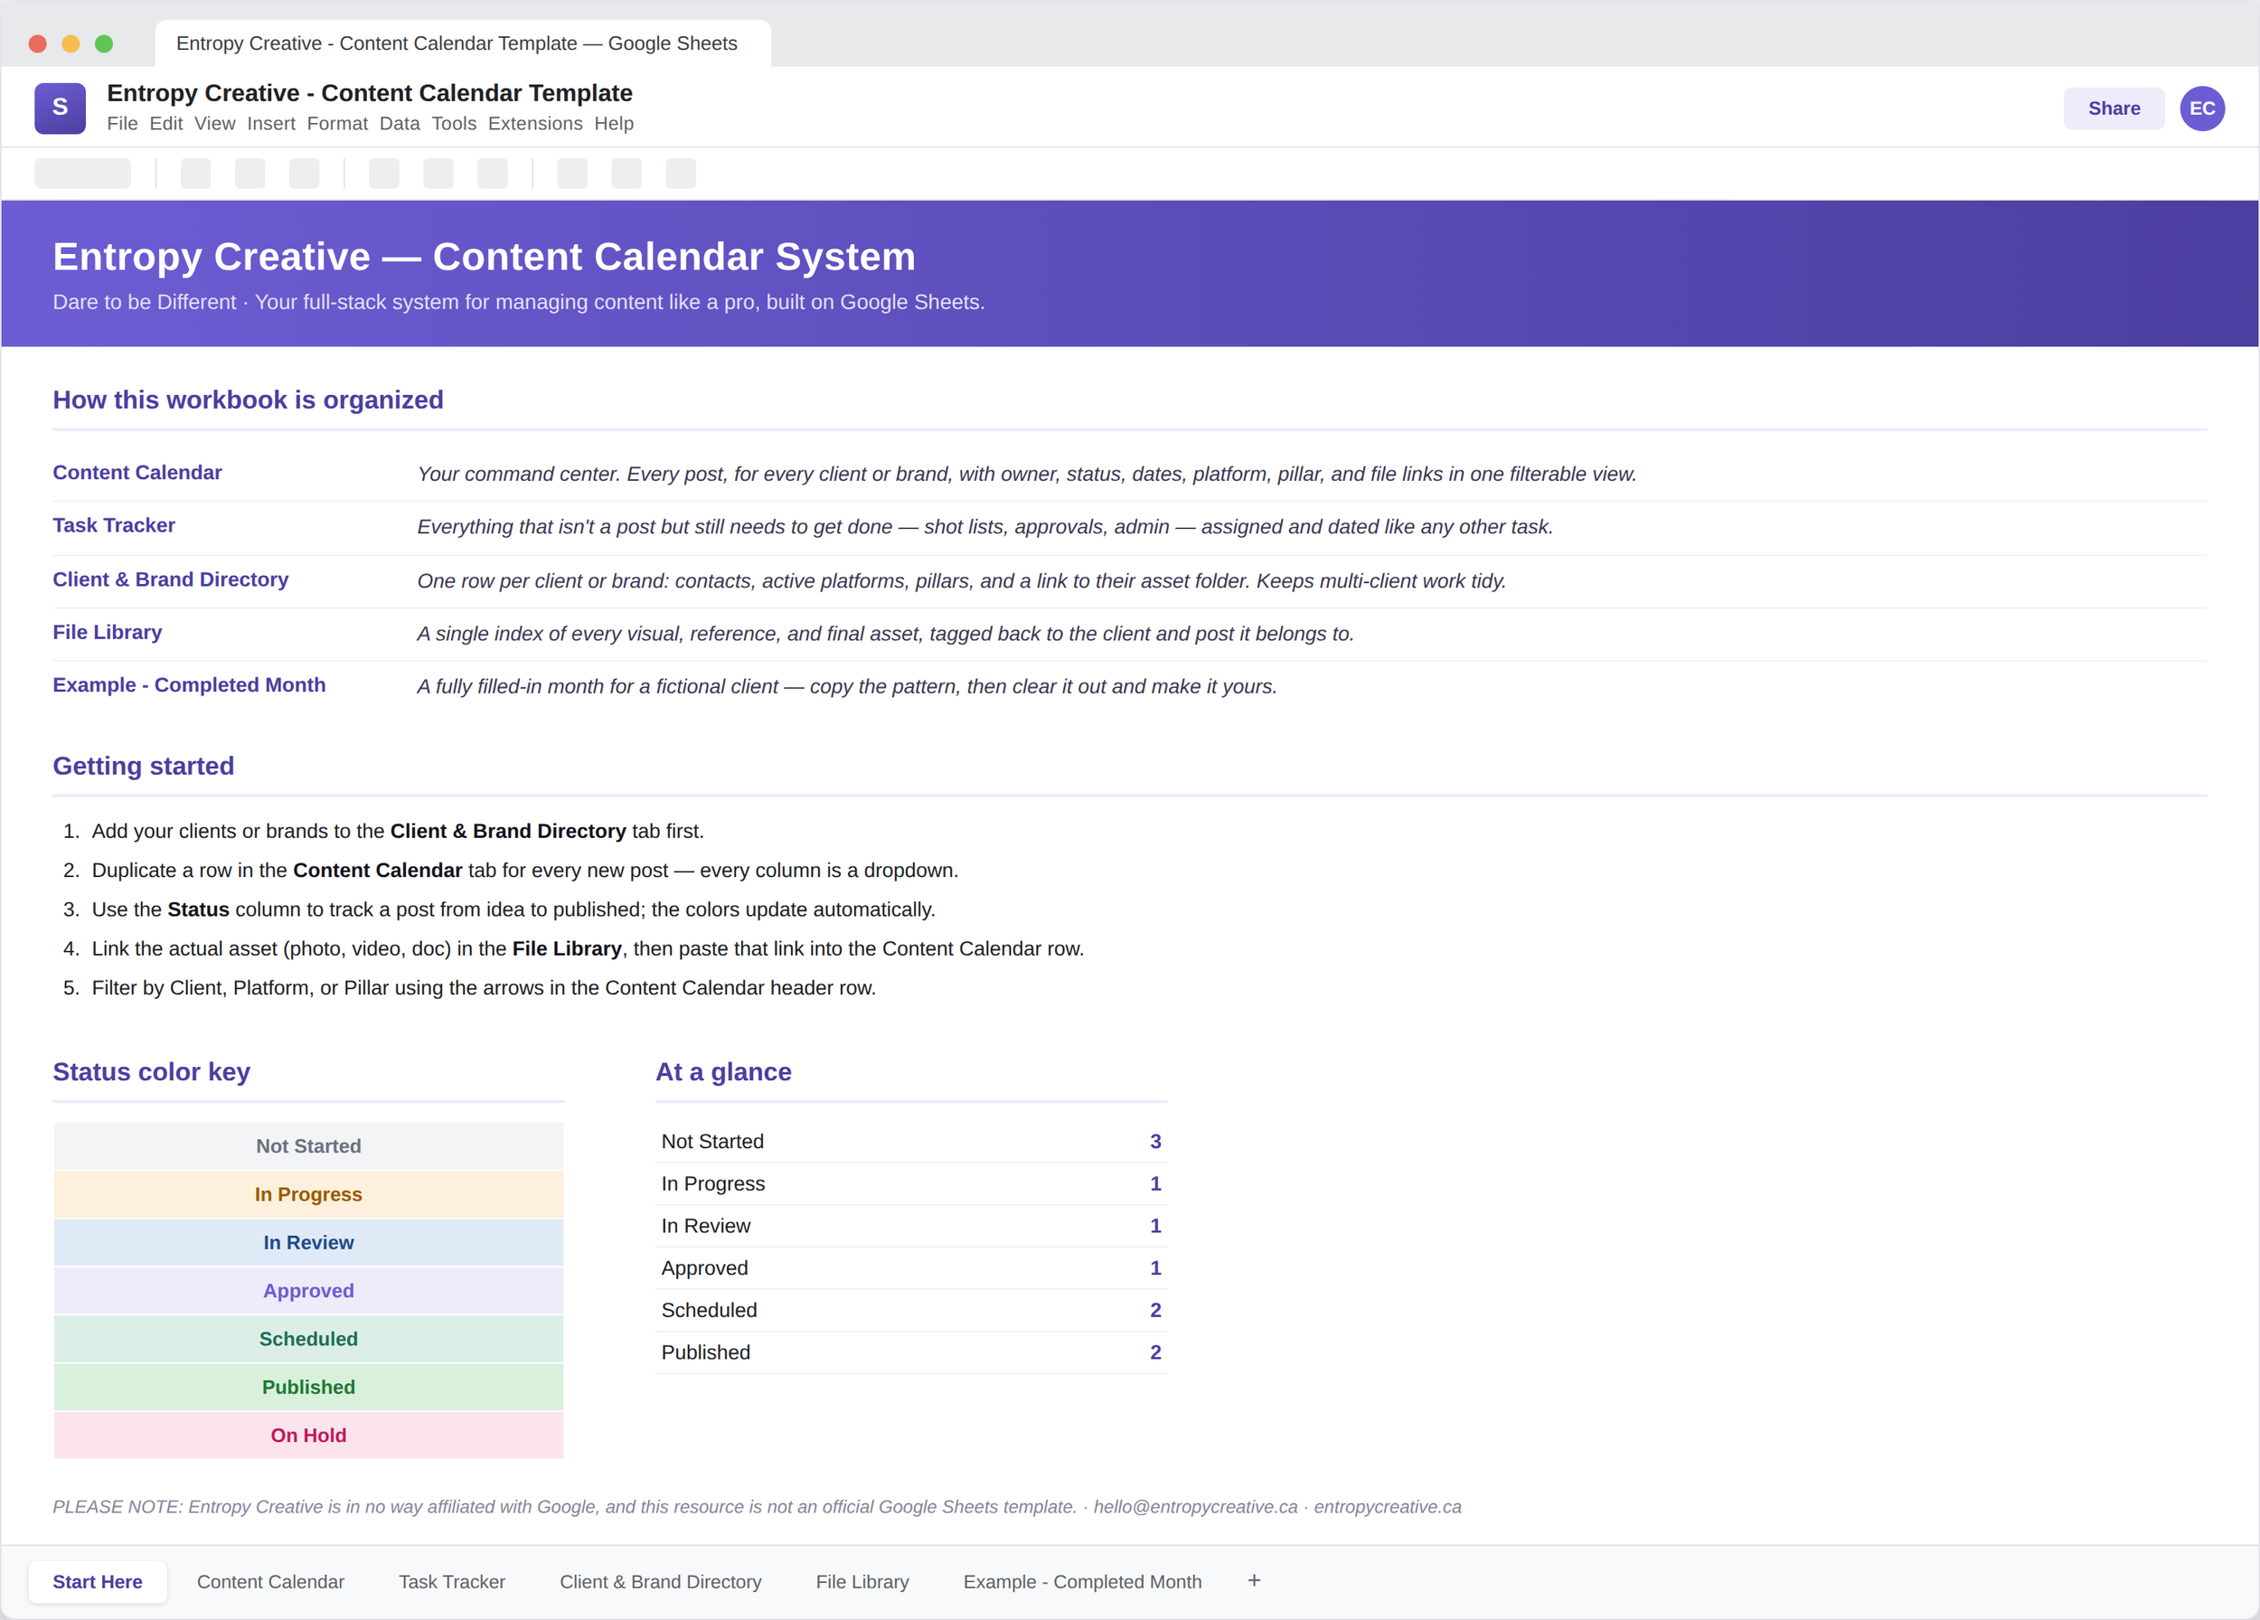The width and height of the screenshot is (2260, 1620).
Task: Click the 'Your command center' description text
Action: [x=1027, y=475]
